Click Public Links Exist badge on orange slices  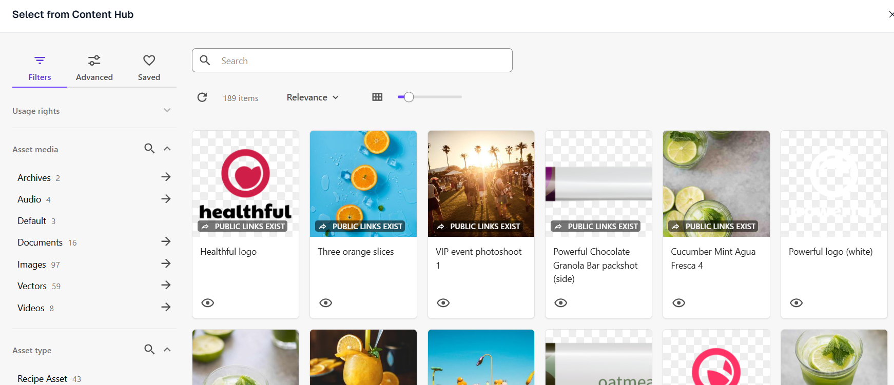360,226
